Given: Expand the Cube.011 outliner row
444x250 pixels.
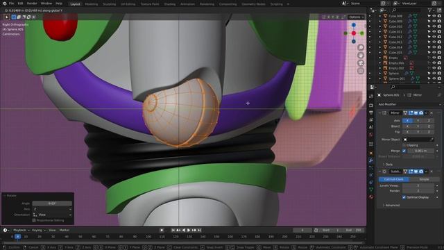Looking at the screenshot, I should (x=380, y=32).
